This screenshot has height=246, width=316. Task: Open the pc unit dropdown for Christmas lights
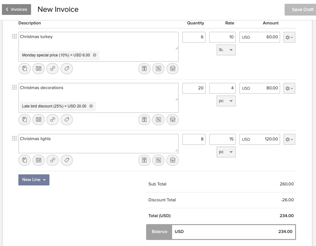(226, 152)
